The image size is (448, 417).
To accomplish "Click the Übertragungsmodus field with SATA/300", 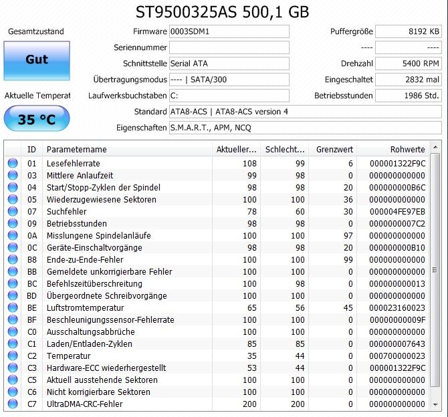I will tap(229, 80).
